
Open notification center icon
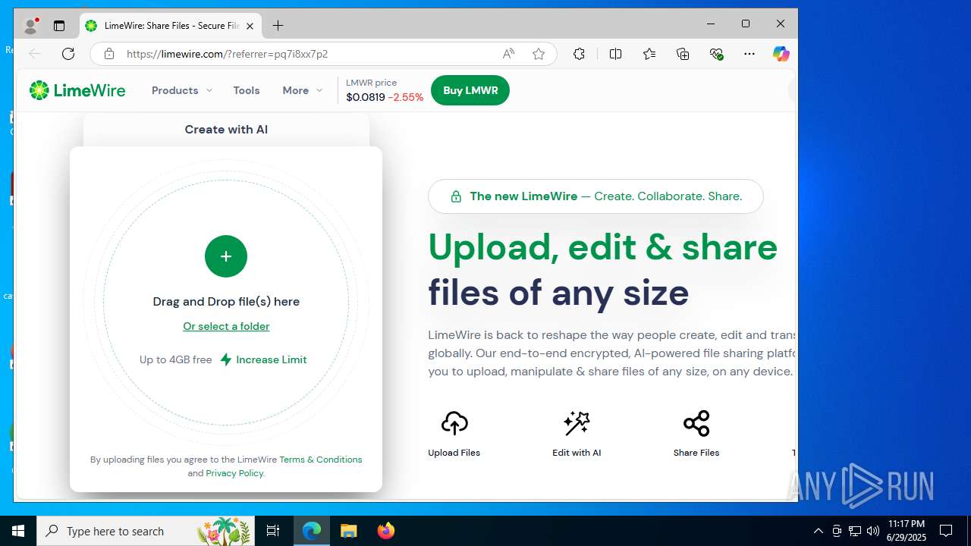coord(946,531)
